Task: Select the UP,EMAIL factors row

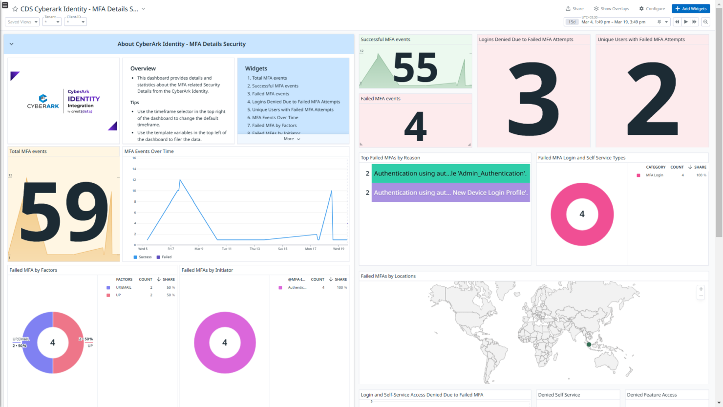Action: [x=140, y=287]
